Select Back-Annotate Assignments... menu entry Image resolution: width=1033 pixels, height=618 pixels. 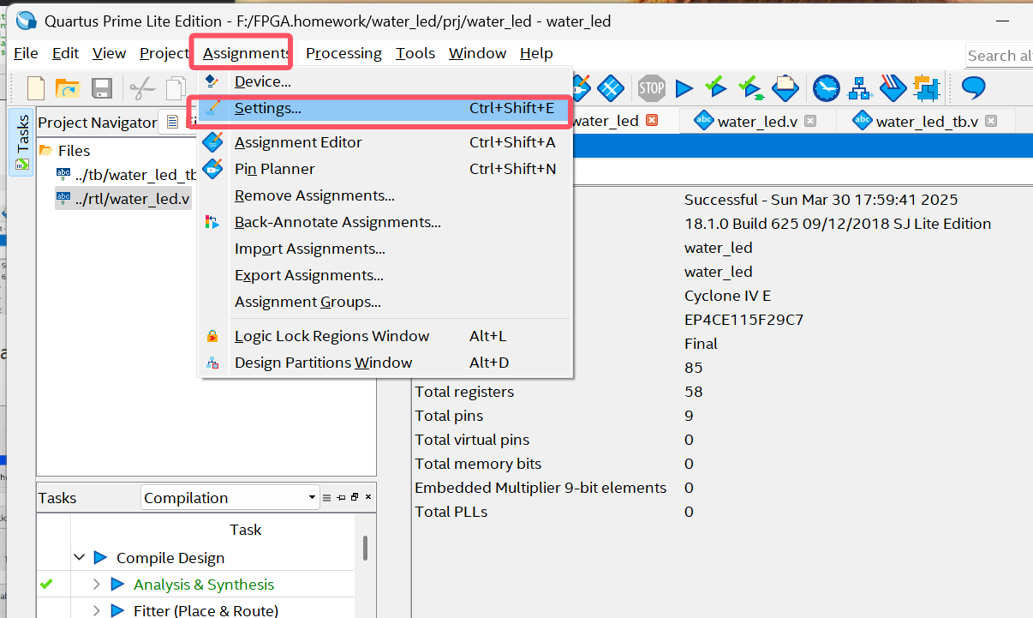[385, 222]
